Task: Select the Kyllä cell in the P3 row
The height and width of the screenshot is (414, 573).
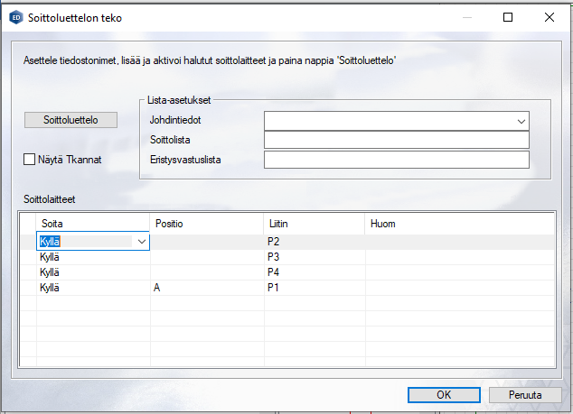Action: click(92, 257)
